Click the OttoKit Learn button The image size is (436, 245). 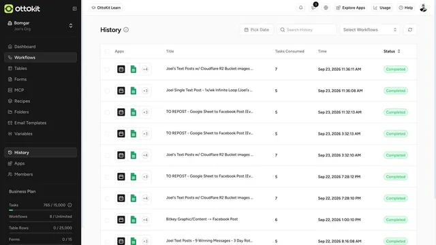point(106,7)
